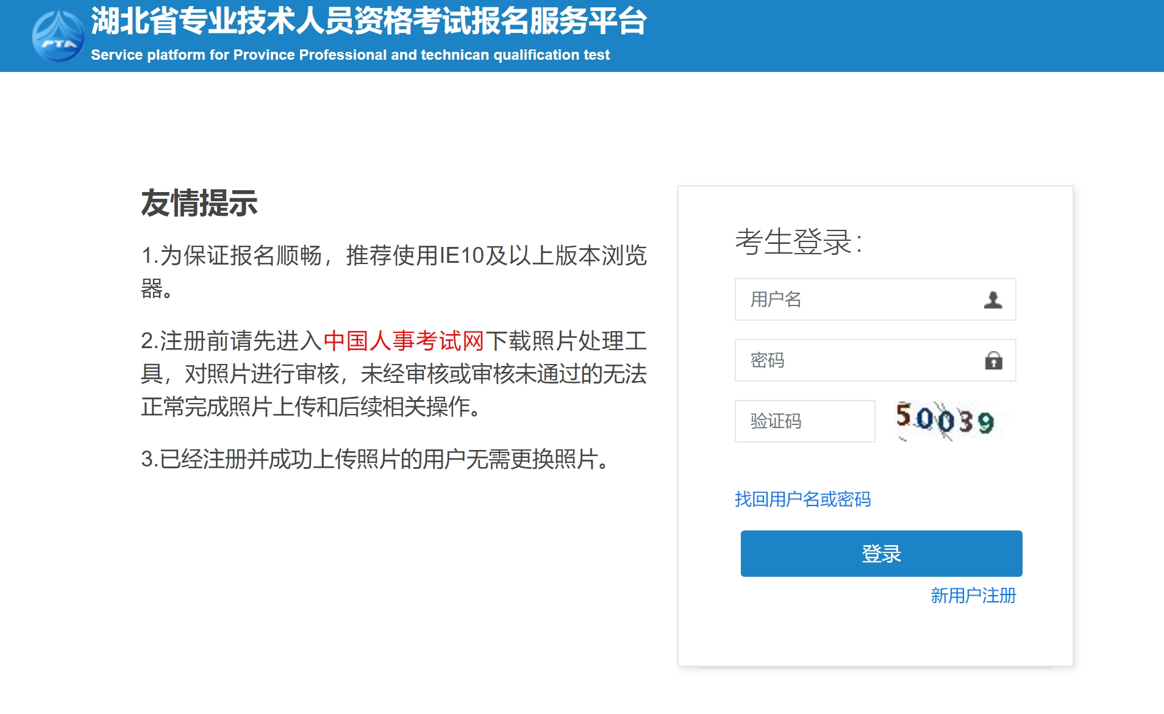Click the 友情提示 heading
Image resolution: width=1164 pixels, height=714 pixels.
tap(199, 203)
